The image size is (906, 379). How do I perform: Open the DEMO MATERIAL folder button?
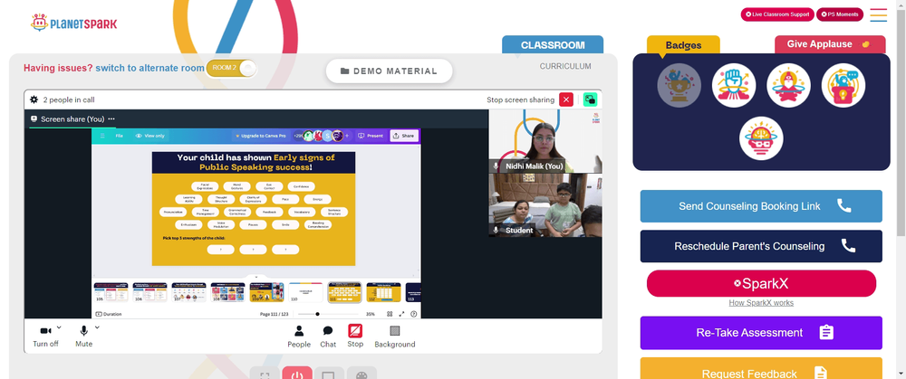(x=389, y=71)
